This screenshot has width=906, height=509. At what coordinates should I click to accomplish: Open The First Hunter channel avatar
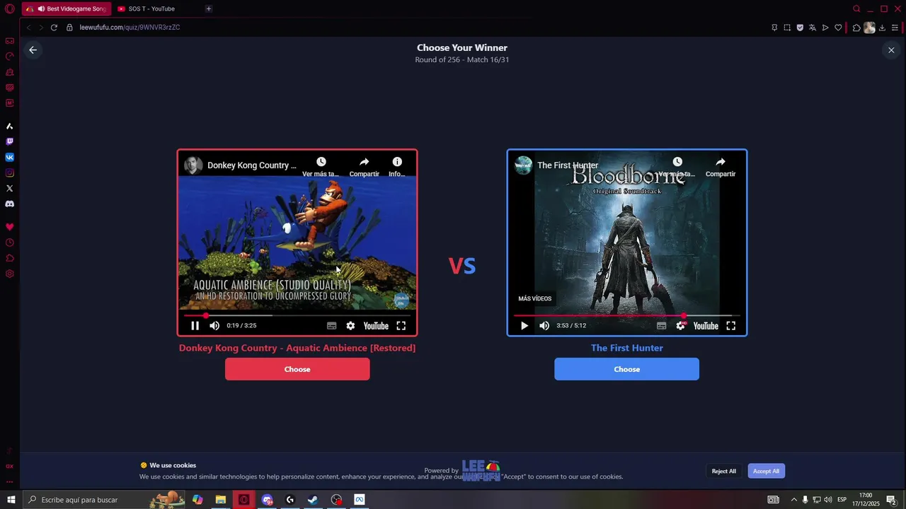coord(523,165)
